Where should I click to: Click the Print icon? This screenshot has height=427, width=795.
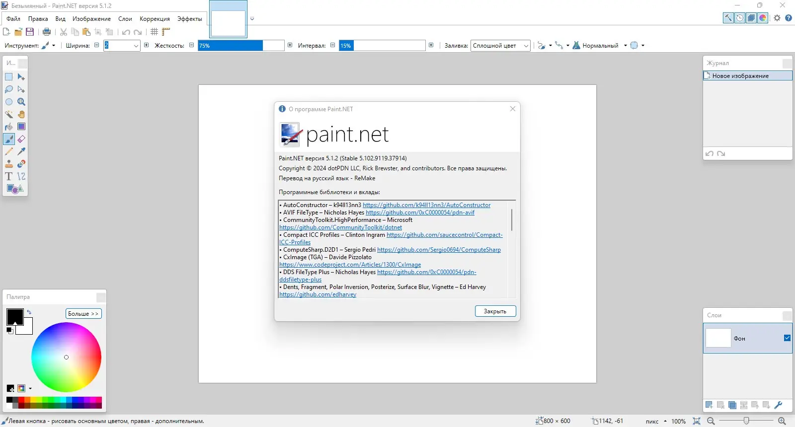pos(47,32)
